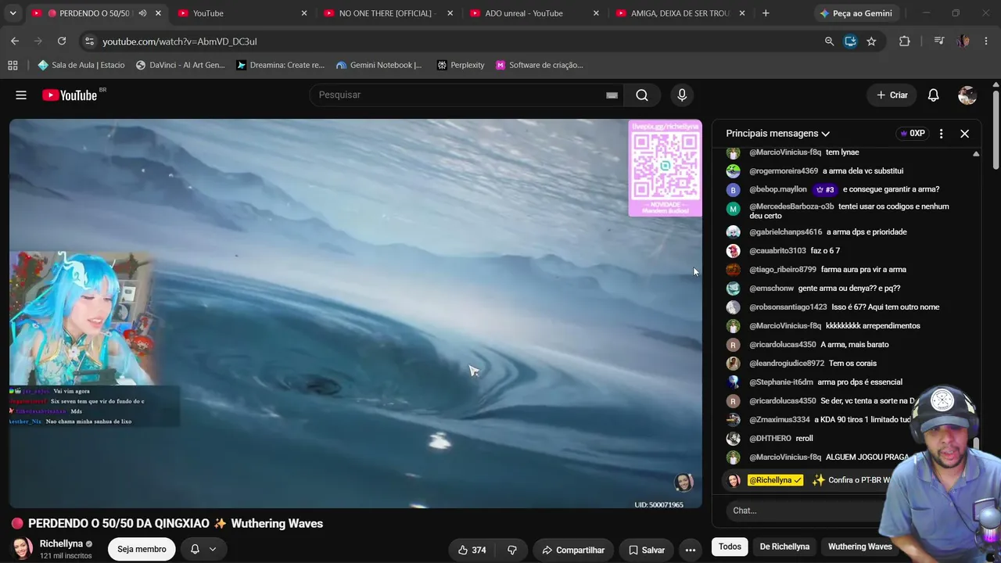
Task: Switch to the NO ONE THERE [OFFICIAL] tab
Action: point(389,13)
